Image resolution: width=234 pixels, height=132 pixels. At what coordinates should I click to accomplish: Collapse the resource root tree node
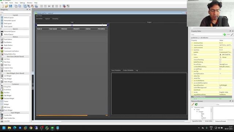pyautogui.click(x=192, y=107)
